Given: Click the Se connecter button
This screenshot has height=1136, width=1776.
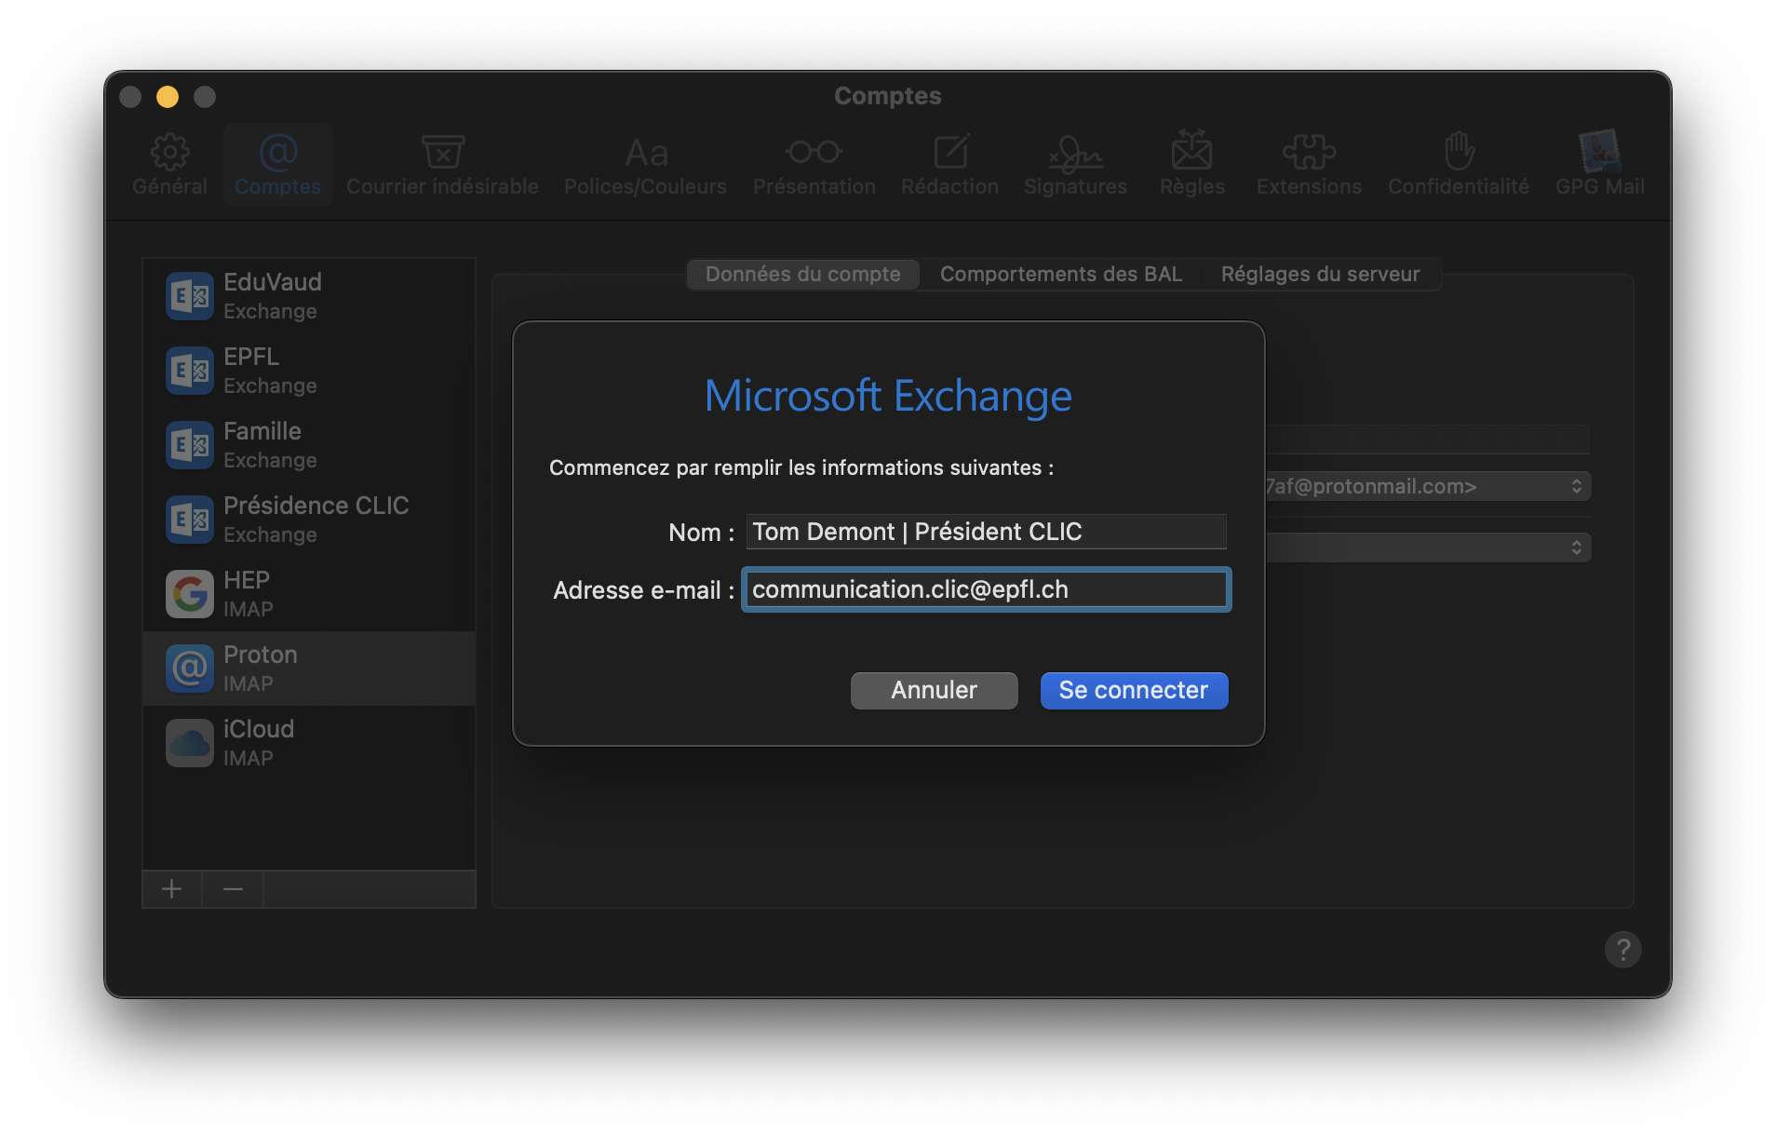Looking at the screenshot, I should (x=1133, y=691).
